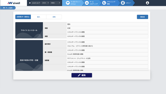The height and width of the screenshot is (94, 166).
Task: Open Philosophy/Vision step with flag icon
Action: [68, 3]
